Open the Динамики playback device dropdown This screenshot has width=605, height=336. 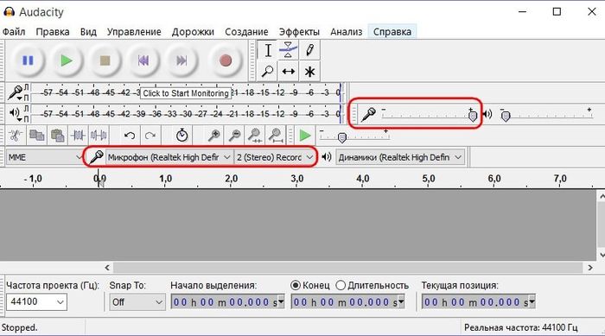(x=399, y=157)
